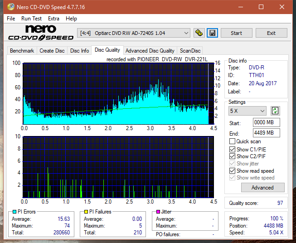Image resolution: width=296 pixels, height=243 pixels.
Task: Enable the Quick scan checkbox
Action: [x=232, y=141]
